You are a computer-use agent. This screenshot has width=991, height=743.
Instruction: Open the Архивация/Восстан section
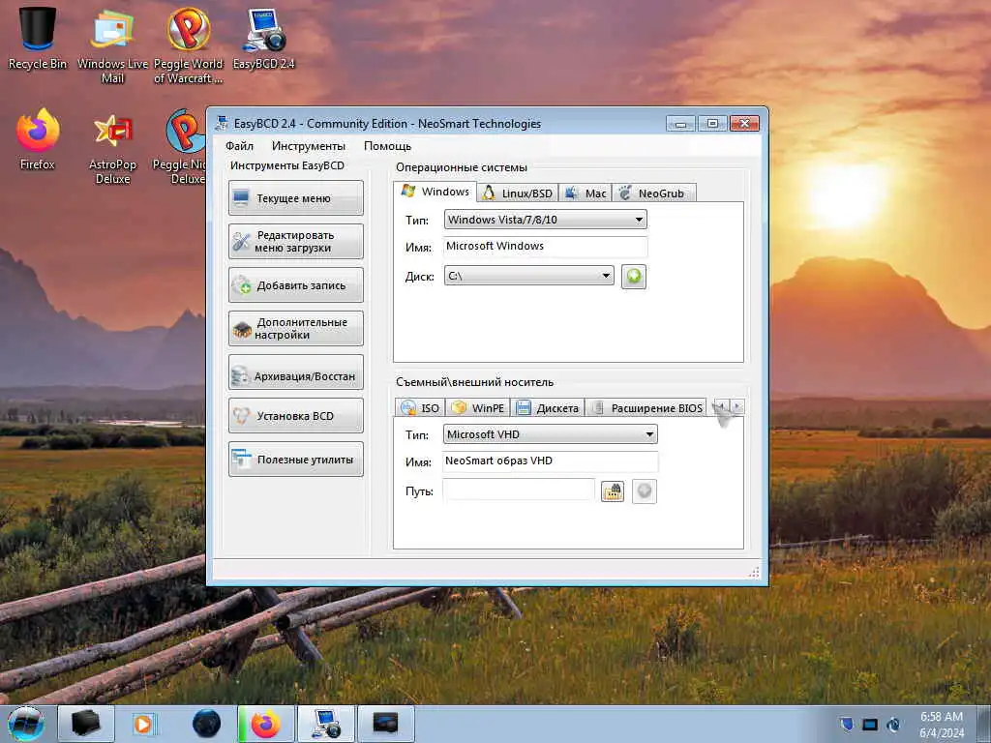click(296, 372)
